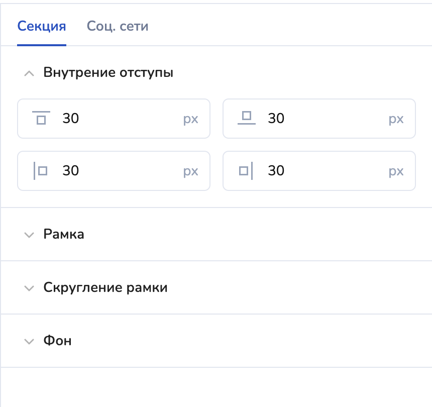Click the bottom padding icon

(246, 118)
